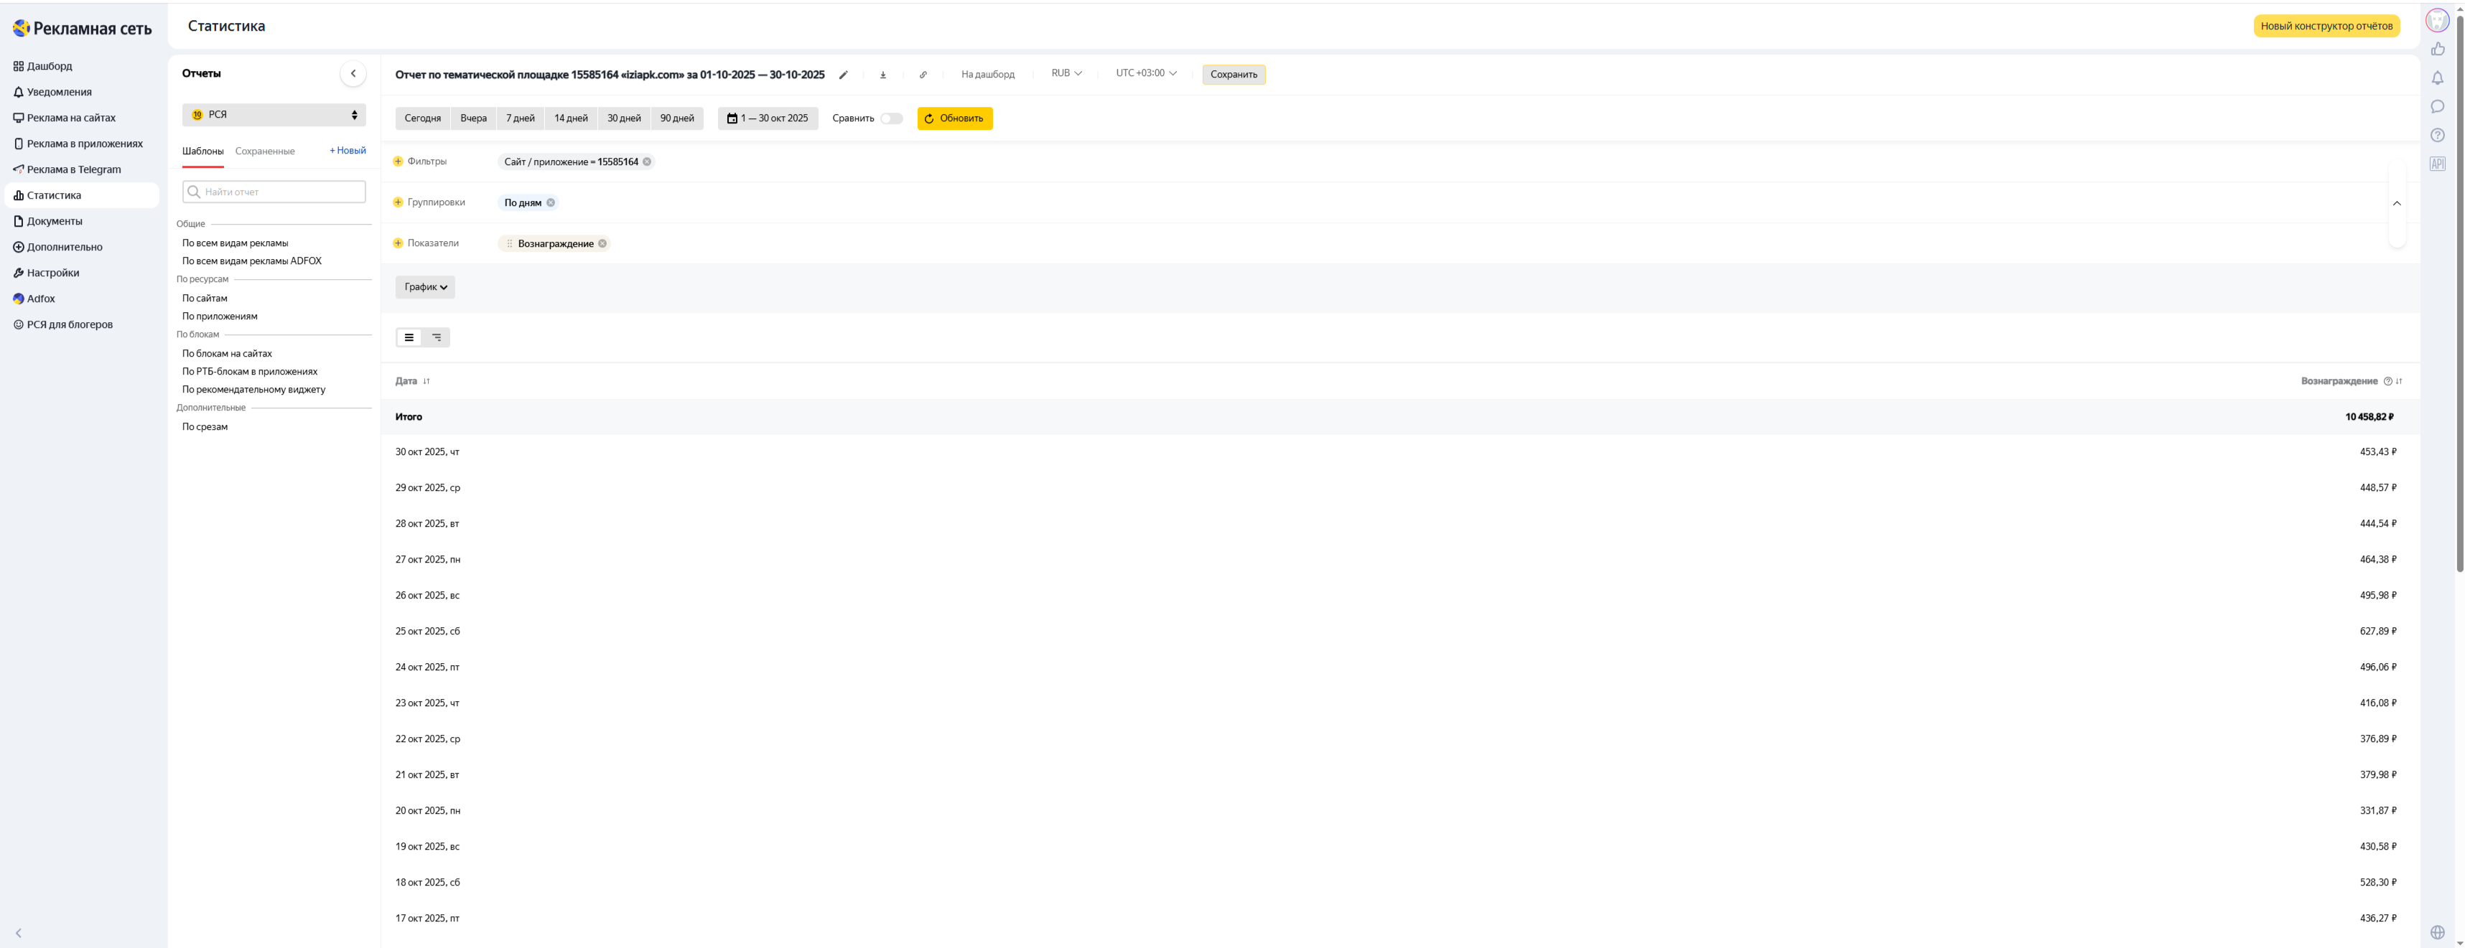Open the RUB currency dropdown

click(x=1066, y=74)
